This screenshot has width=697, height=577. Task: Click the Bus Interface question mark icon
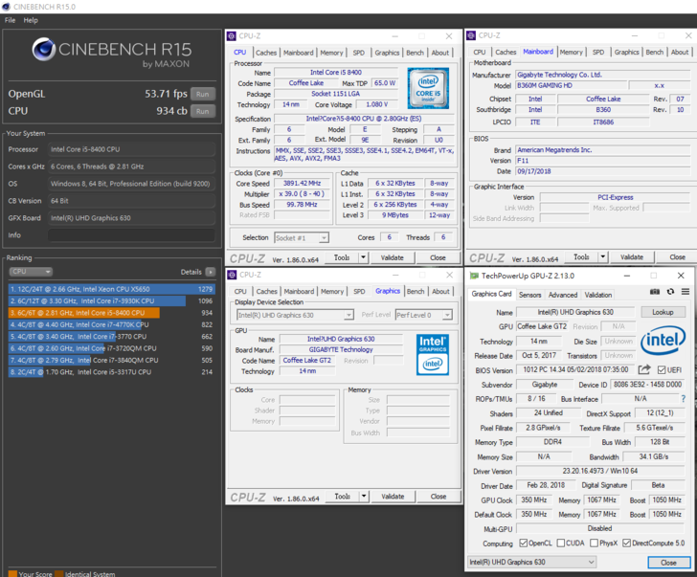point(683,399)
